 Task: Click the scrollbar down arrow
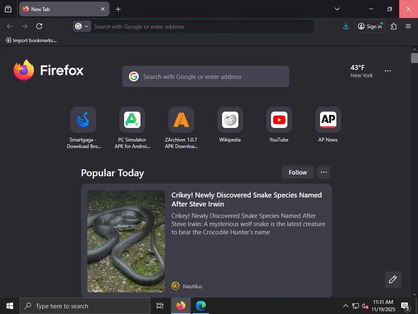tap(414, 294)
